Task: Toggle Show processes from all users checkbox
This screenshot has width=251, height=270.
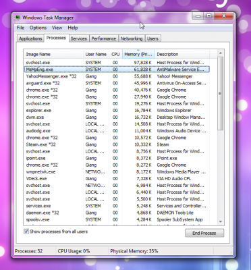Action: pyautogui.click(x=26, y=232)
